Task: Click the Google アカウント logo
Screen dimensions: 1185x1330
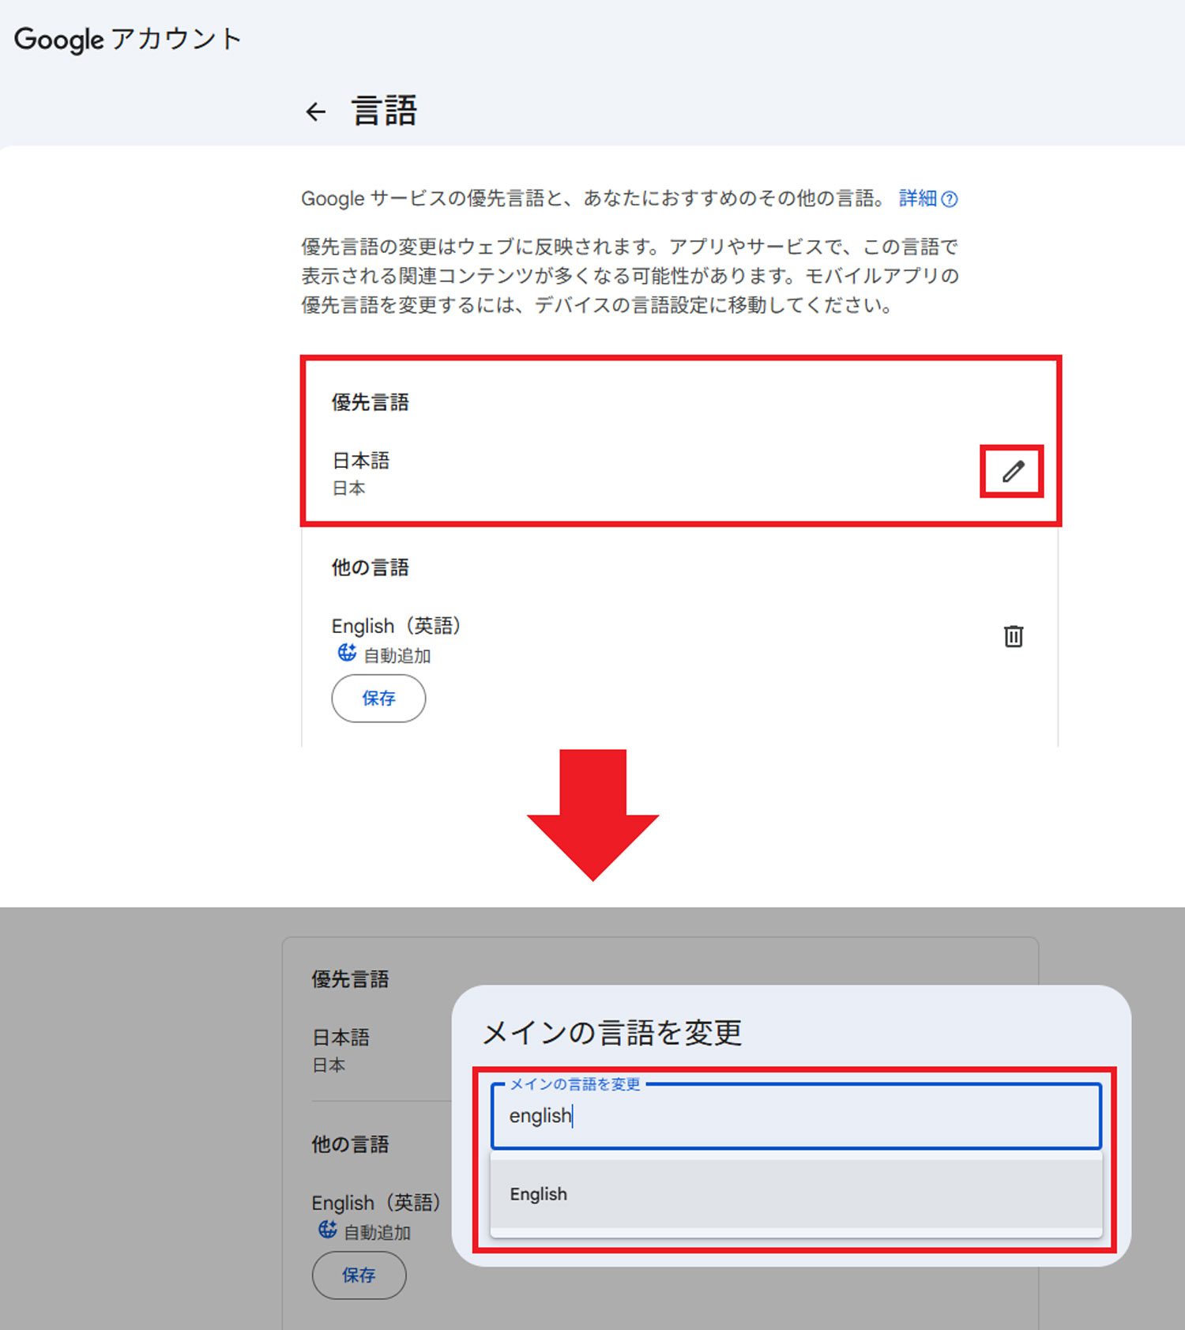Action: [127, 40]
